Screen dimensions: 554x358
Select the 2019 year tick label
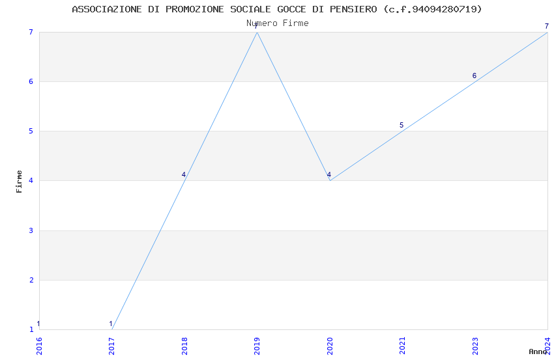click(257, 346)
